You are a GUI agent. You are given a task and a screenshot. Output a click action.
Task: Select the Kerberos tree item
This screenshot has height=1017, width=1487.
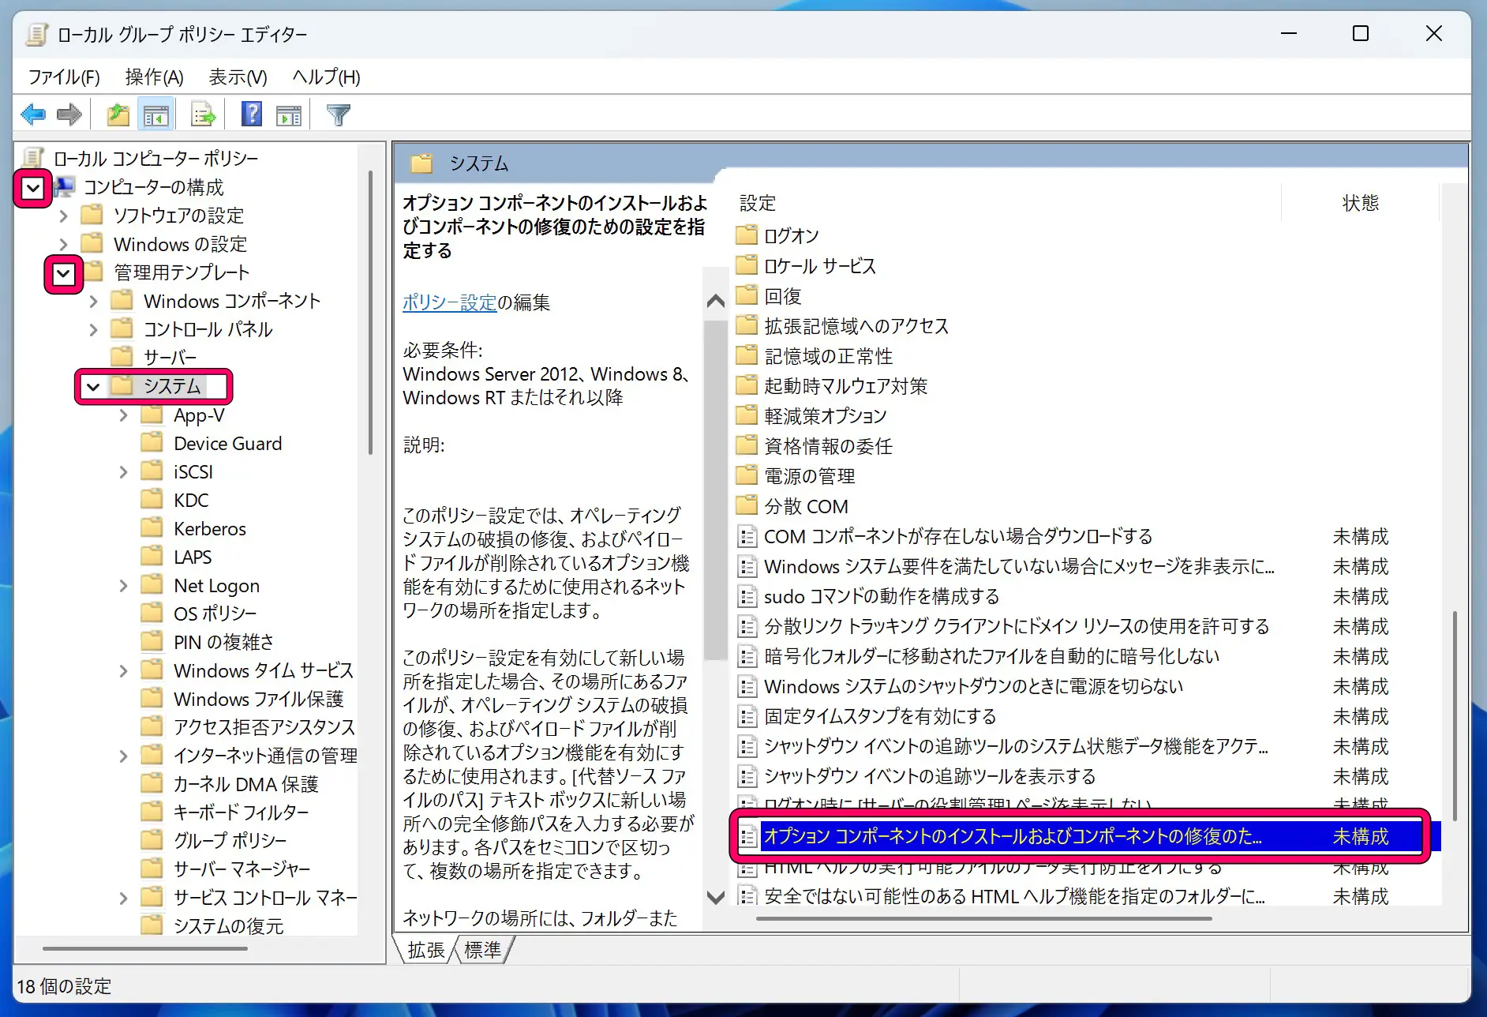[210, 529]
